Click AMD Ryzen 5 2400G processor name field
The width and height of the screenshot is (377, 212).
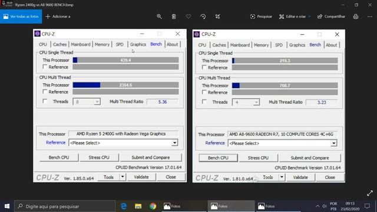pyautogui.click(x=123, y=134)
